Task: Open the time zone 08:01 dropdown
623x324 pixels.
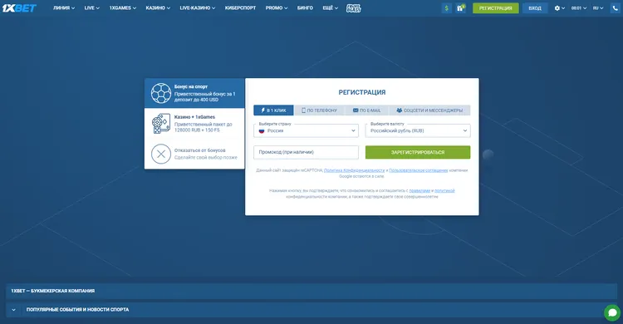Action: point(579,8)
